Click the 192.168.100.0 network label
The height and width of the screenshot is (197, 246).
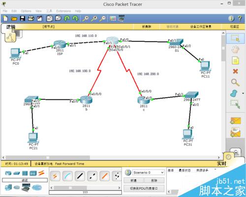coord(80,71)
